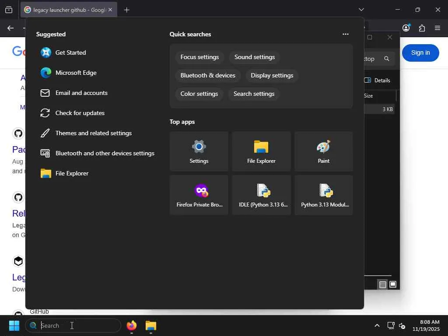Image resolution: width=448 pixels, height=336 pixels.
Task: Open Firefox account icon in toolbar
Action: [406, 28]
